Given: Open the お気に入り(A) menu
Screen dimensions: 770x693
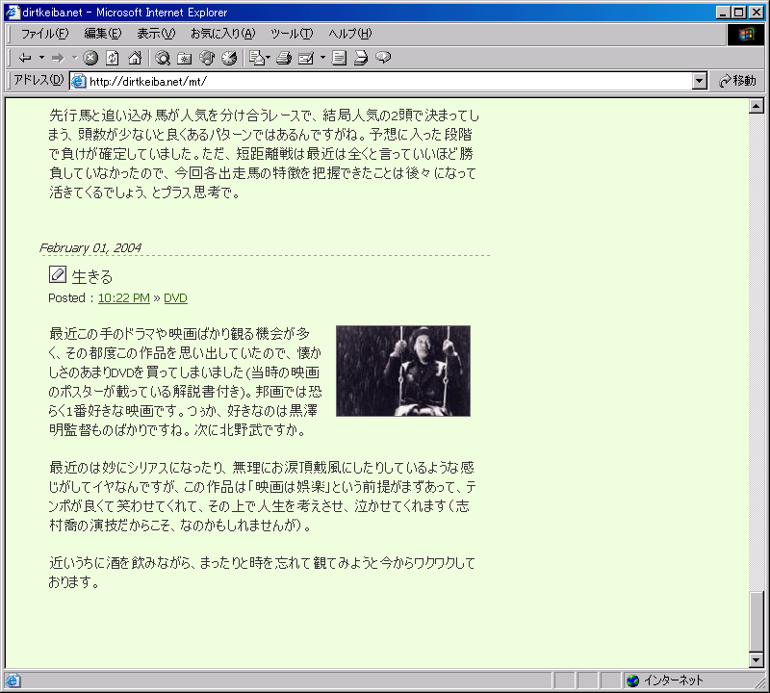Looking at the screenshot, I should point(223,34).
